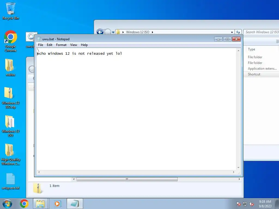Click the Notepad title bar icon
This screenshot has width=279, height=209.
[39, 39]
